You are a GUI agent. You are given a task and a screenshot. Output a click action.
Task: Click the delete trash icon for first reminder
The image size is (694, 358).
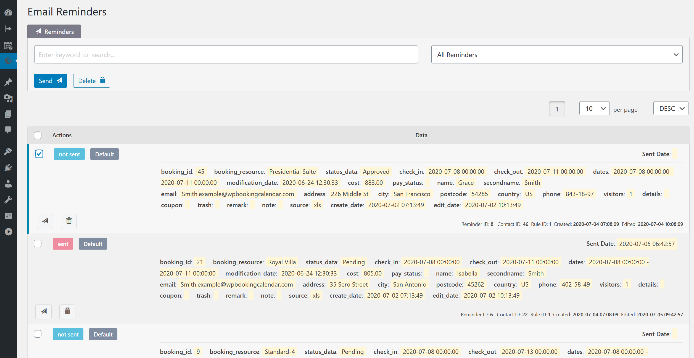pos(68,221)
